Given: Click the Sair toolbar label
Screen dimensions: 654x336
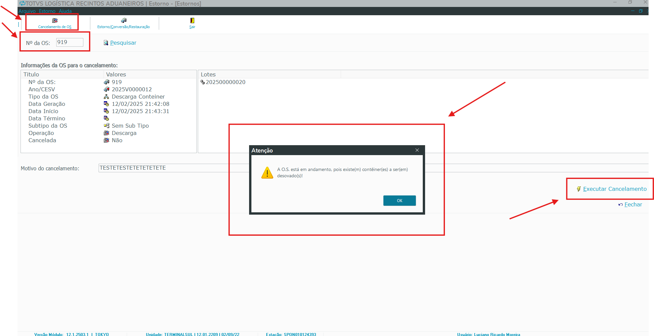Looking at the screenshot, I should pyautogui.click(x=192, y=27).
